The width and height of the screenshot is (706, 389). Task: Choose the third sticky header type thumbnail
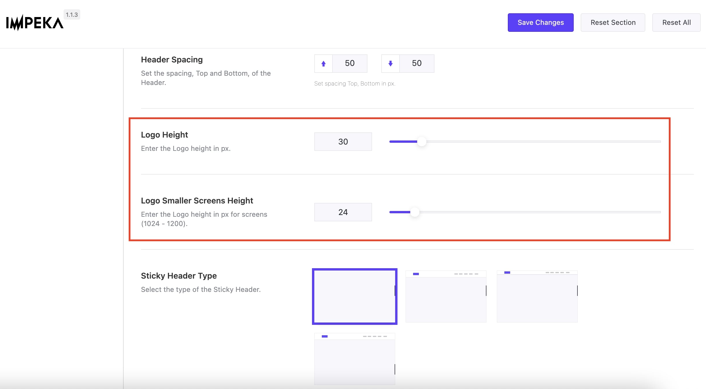pos(537,297)
